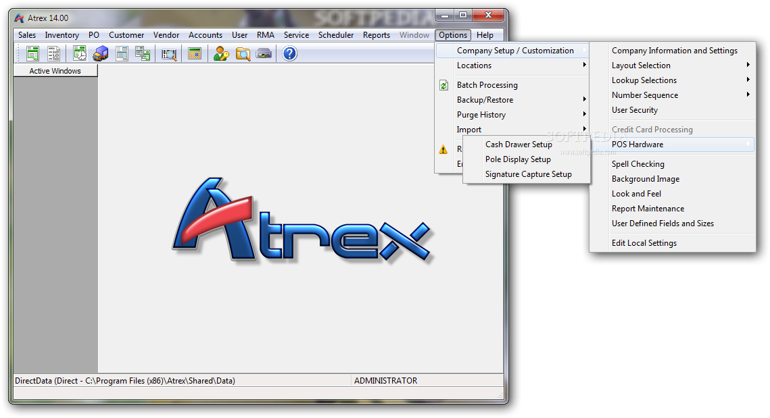Choose Background Image option
Viewport: 770px width, 418px height.
(x=672, y=178)
